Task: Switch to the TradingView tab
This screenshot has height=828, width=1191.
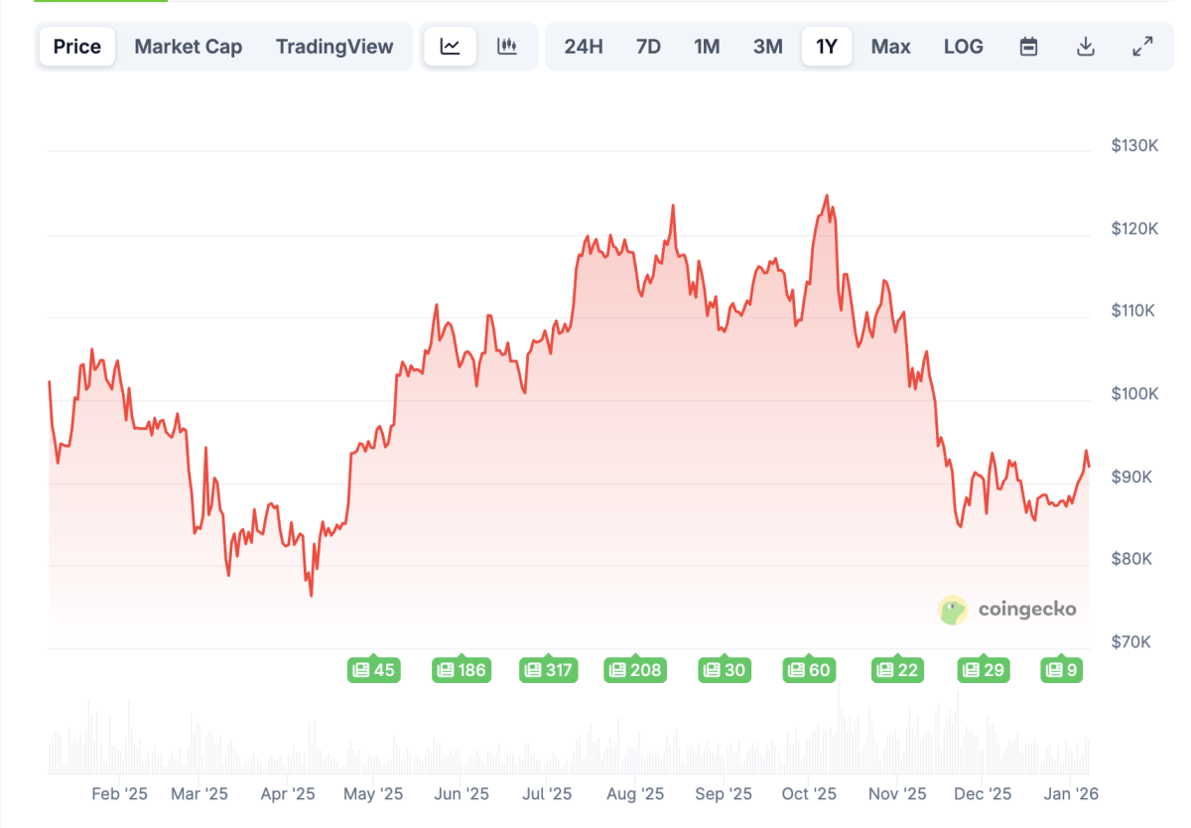Action: (334, 46)
